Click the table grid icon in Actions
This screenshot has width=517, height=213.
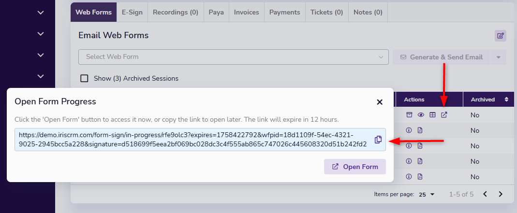click(x=433, y=115)
